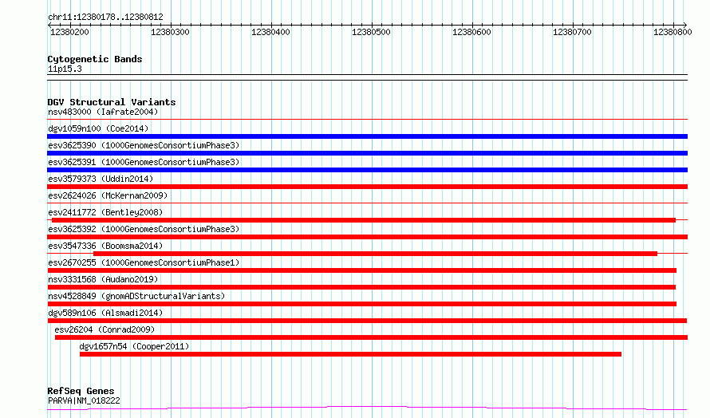Click the nsv3331568 (Audano2019) label
Viewport: 710px width, 418px height.
coord(103,279)
